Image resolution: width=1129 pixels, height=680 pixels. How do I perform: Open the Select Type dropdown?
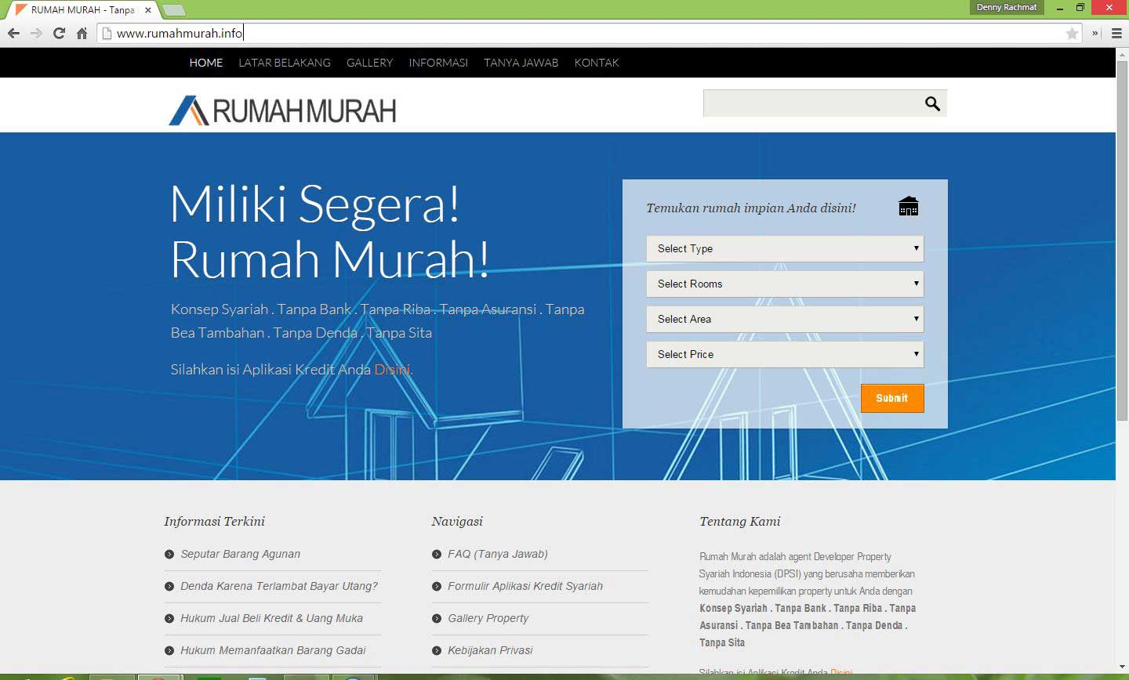point(784,248)
